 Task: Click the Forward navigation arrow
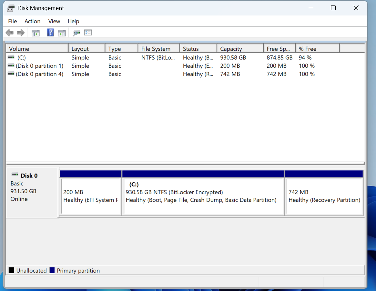(x=20, y=33)
